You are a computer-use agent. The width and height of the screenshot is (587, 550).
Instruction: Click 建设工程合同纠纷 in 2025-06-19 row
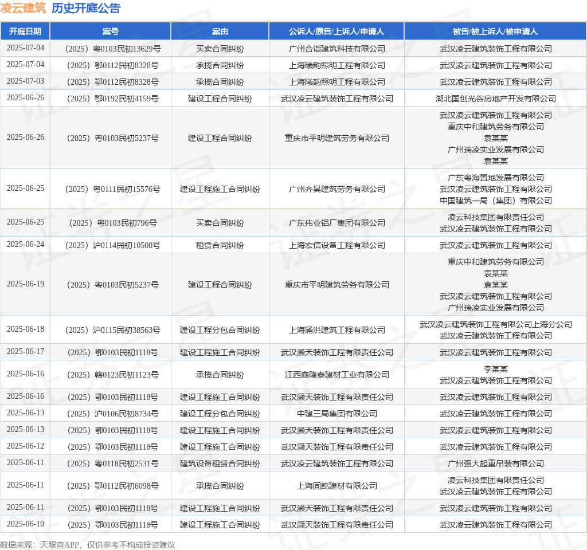tap(220, 285)
